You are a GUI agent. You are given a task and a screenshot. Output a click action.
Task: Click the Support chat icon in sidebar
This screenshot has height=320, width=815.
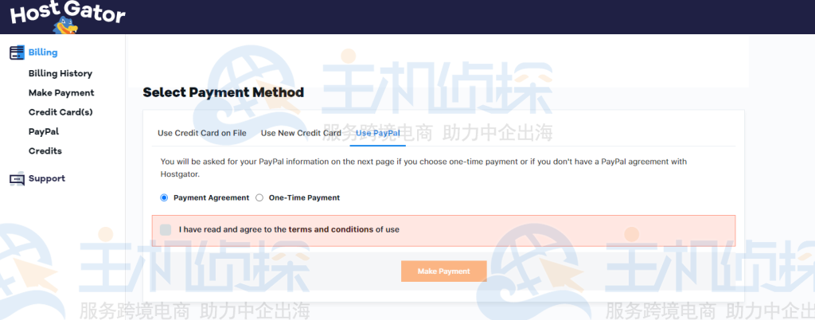(x=18, y=179)
